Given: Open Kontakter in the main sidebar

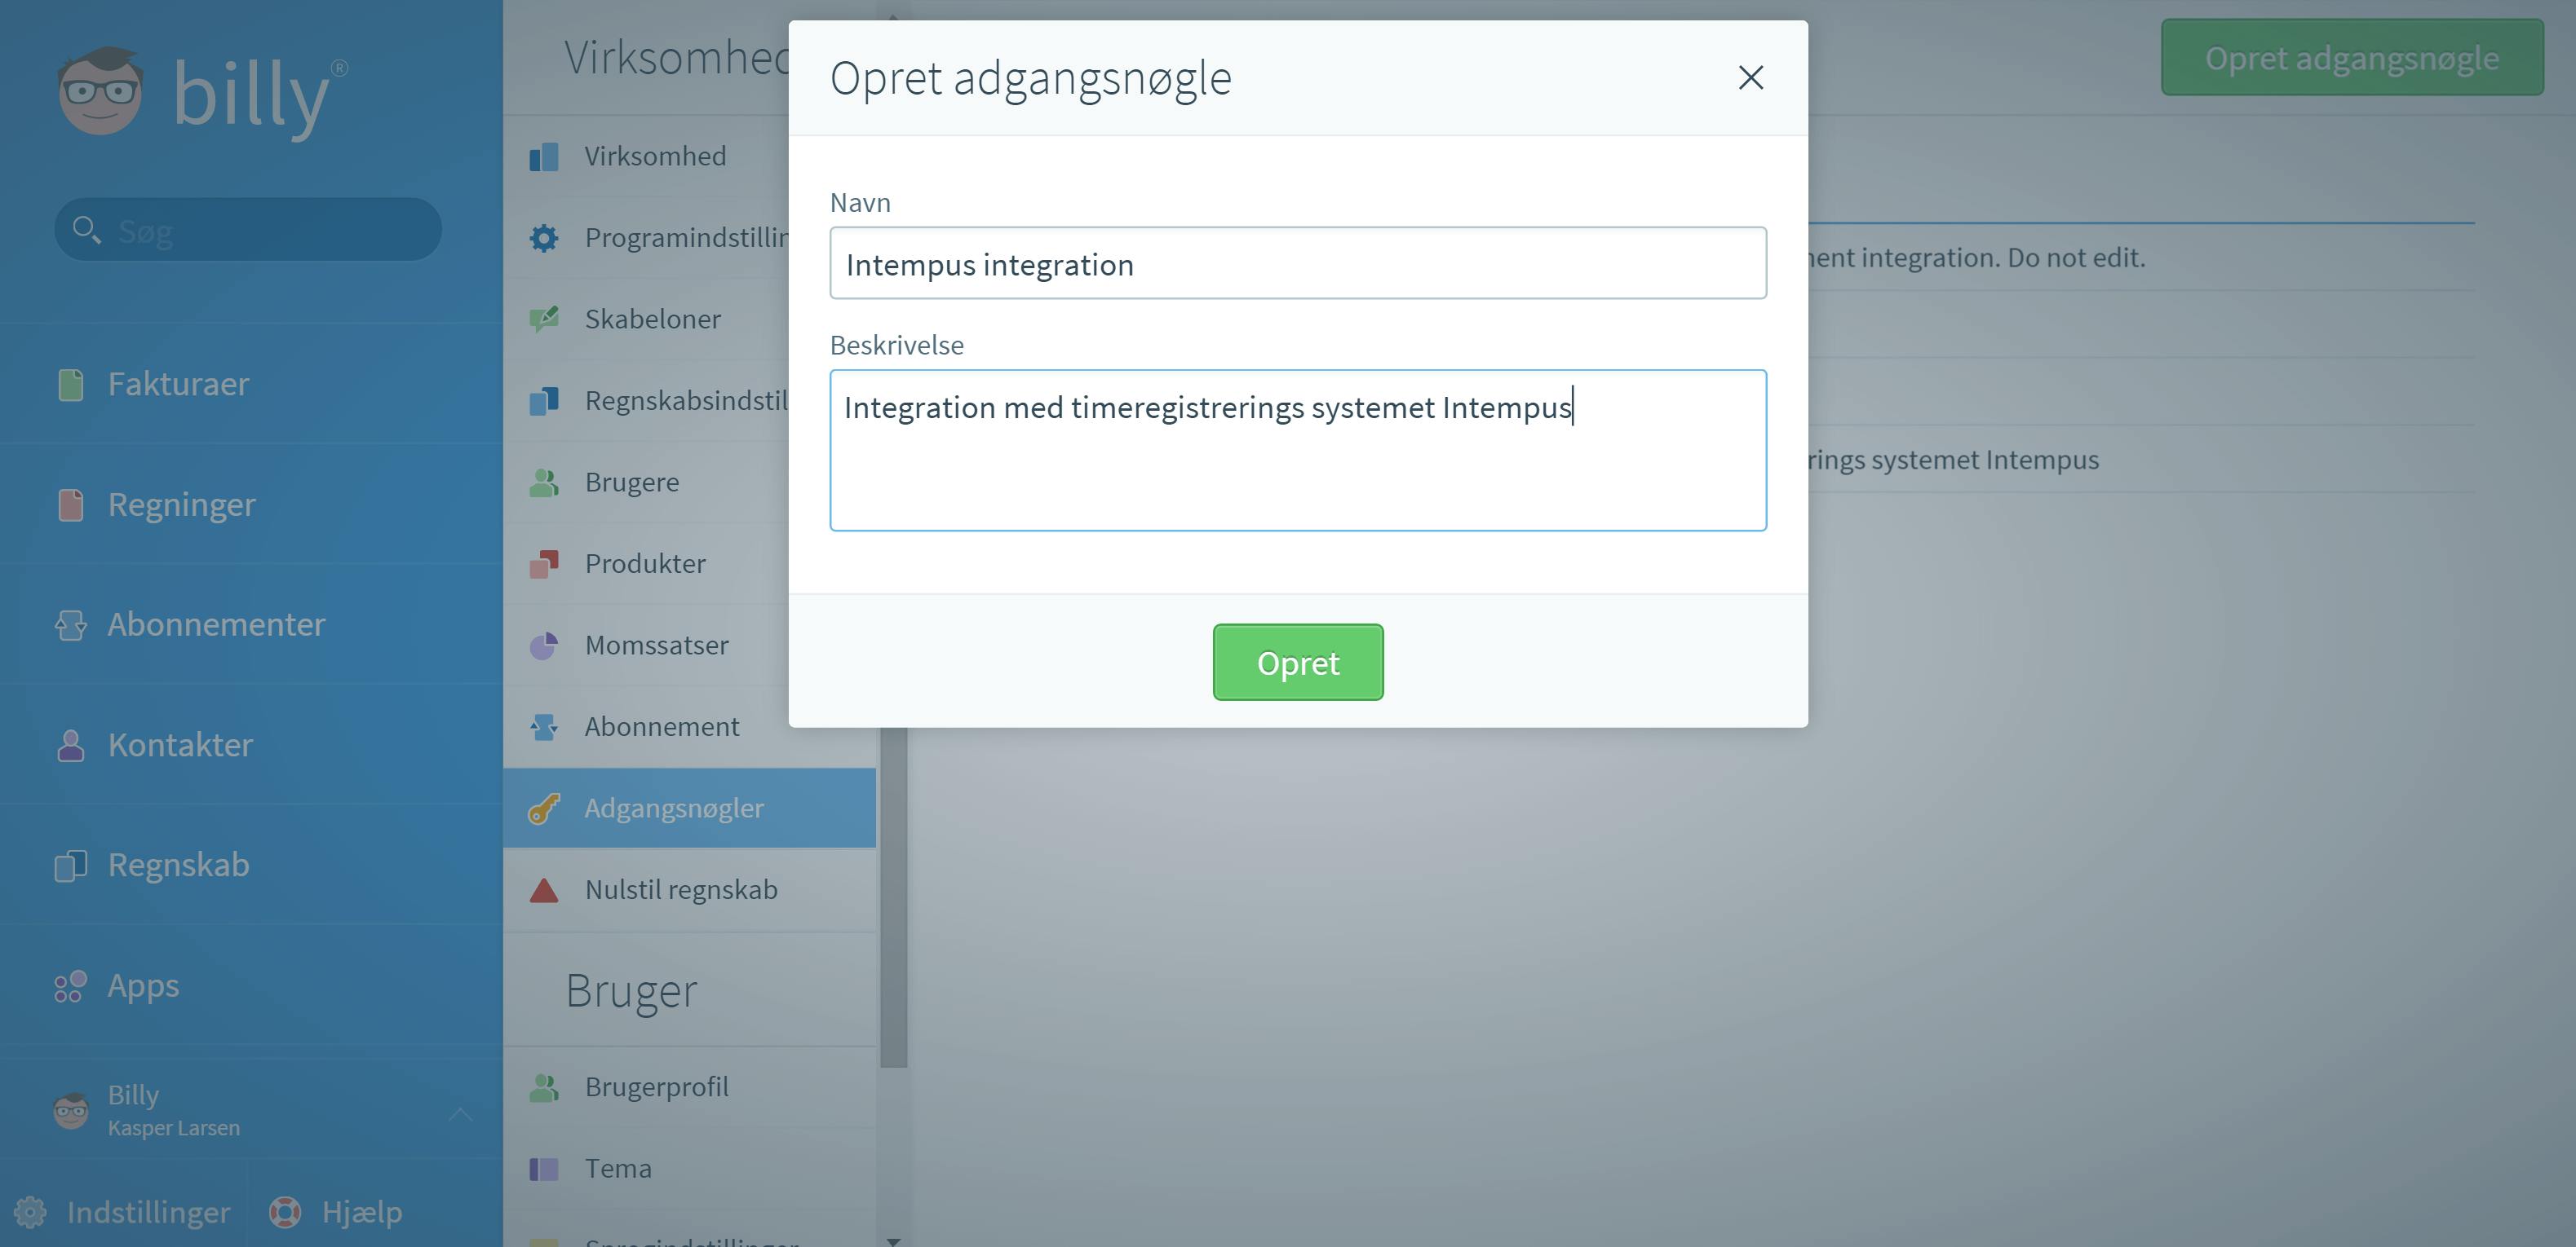Looking at the screenshot, I should [251, 744].
